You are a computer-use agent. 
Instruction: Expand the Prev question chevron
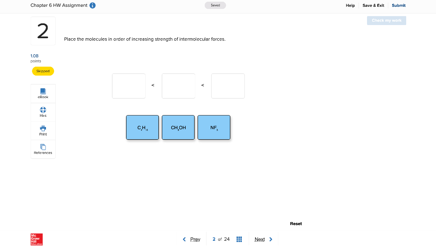pos(184,239)
